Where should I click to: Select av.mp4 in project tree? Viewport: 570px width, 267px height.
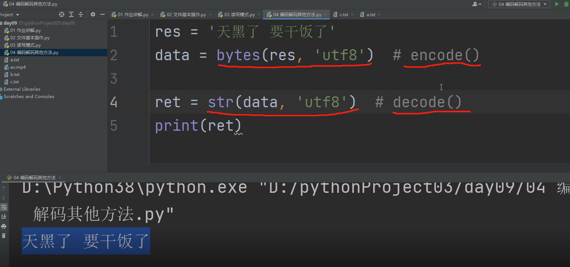click(18, 67)
